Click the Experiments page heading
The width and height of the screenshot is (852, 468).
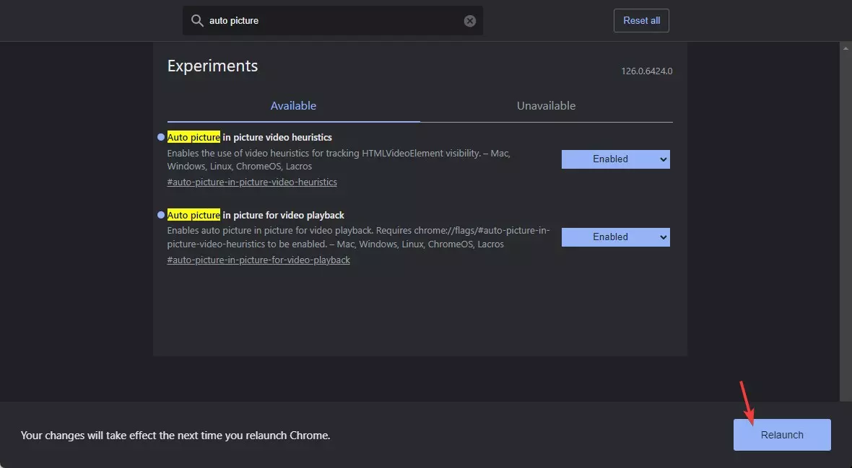click(212, 66)
